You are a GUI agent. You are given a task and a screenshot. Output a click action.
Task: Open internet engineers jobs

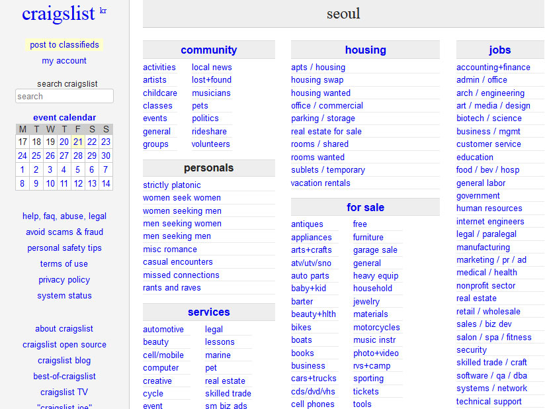click(490, 222)
